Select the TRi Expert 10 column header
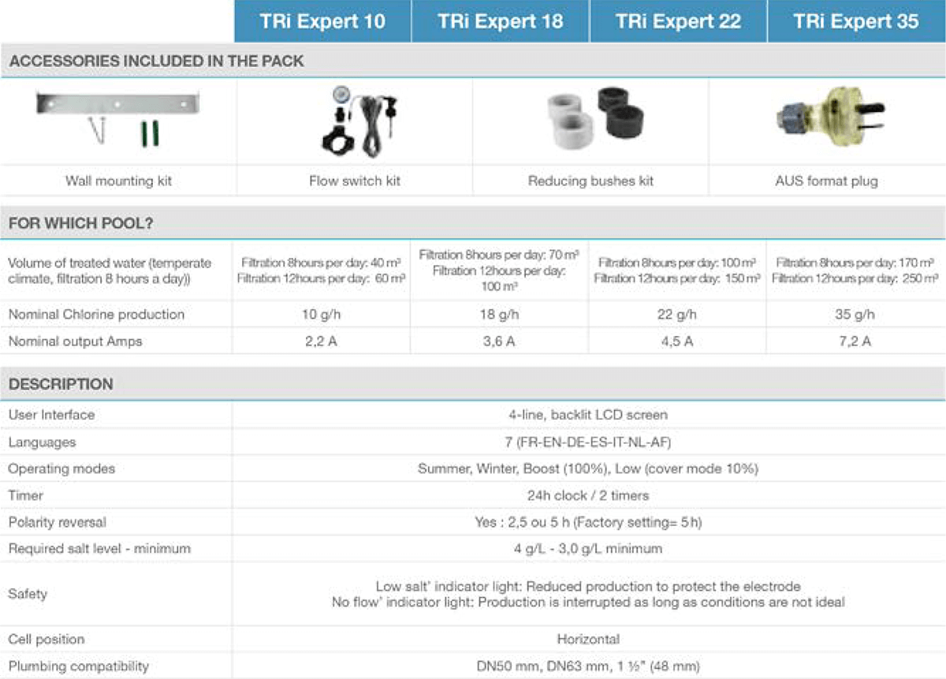This screenshot has width=946, height=679. click(322, 21)
